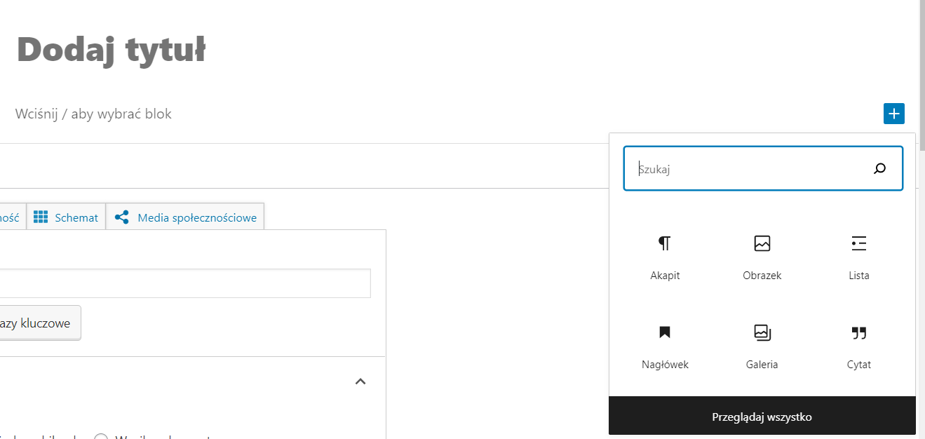The image size is (925, 439).
Task: Insert an Akapit paragraph block
Action: [665, 257]
